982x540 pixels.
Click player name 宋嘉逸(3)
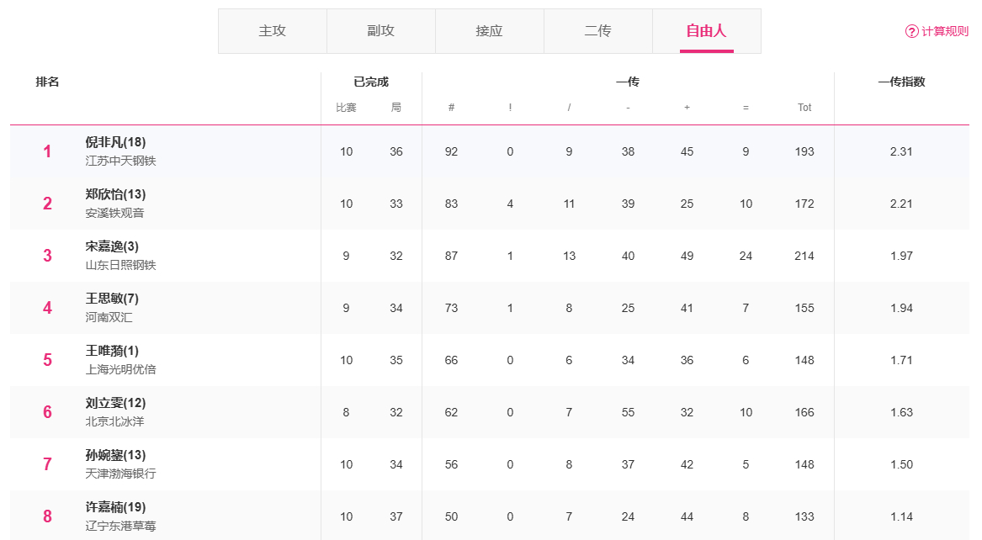click(x=112, y=246)
